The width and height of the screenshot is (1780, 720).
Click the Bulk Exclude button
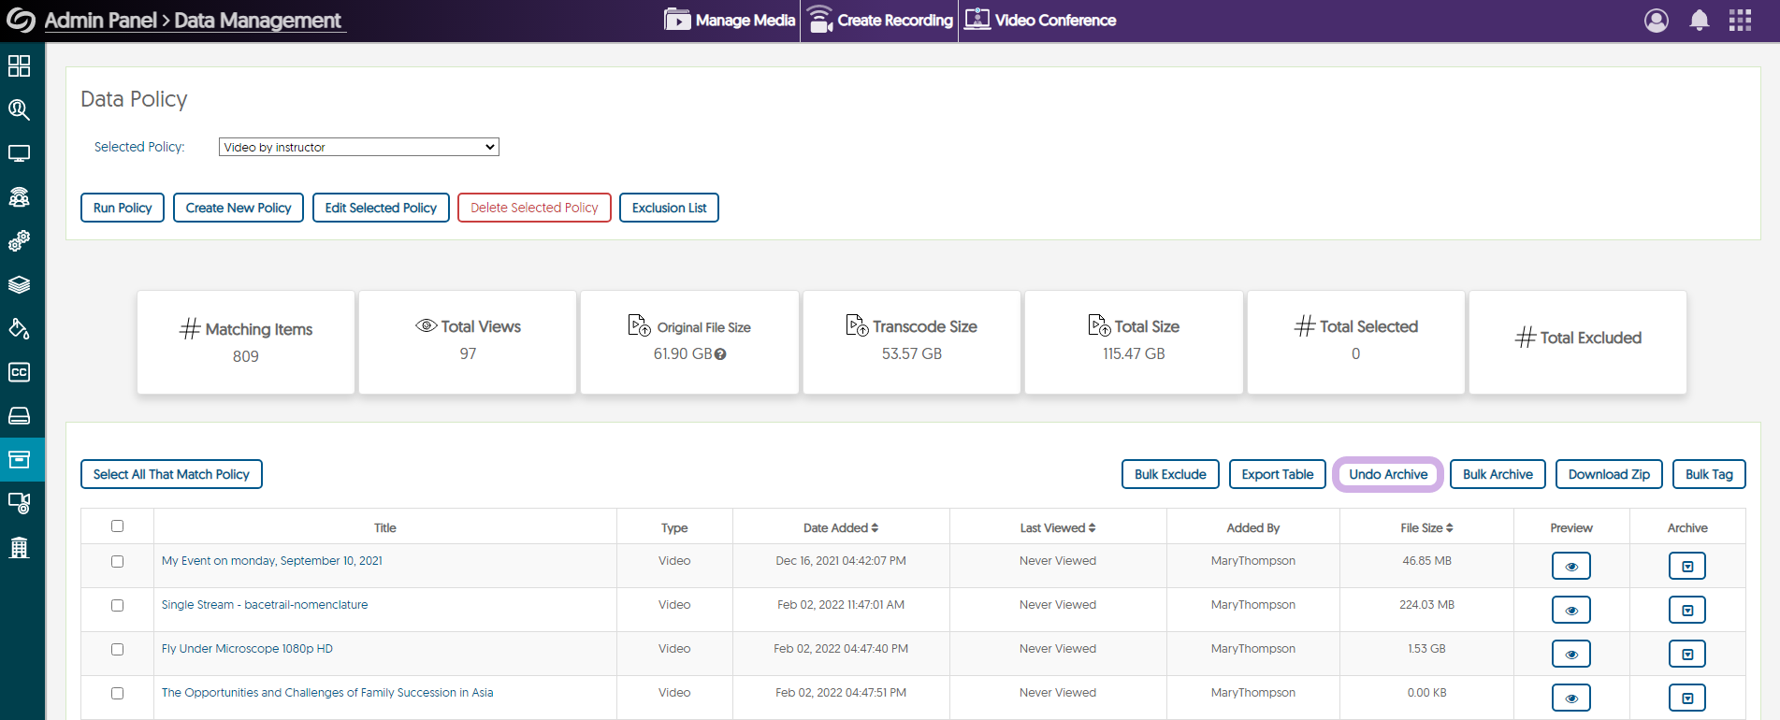tap(1170, 474)
